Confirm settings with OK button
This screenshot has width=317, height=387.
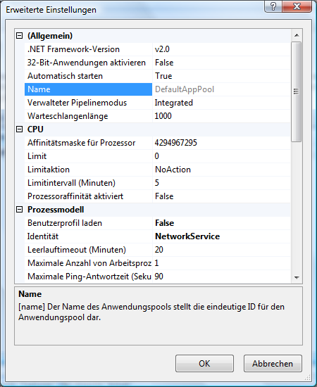tap(204, 363)
